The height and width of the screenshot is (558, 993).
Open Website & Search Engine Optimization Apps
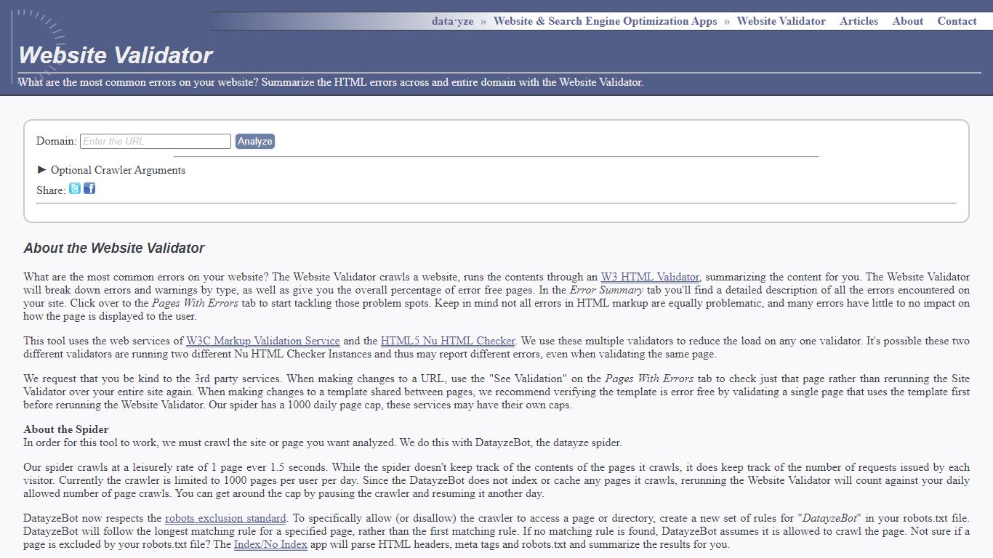[606, 21]
